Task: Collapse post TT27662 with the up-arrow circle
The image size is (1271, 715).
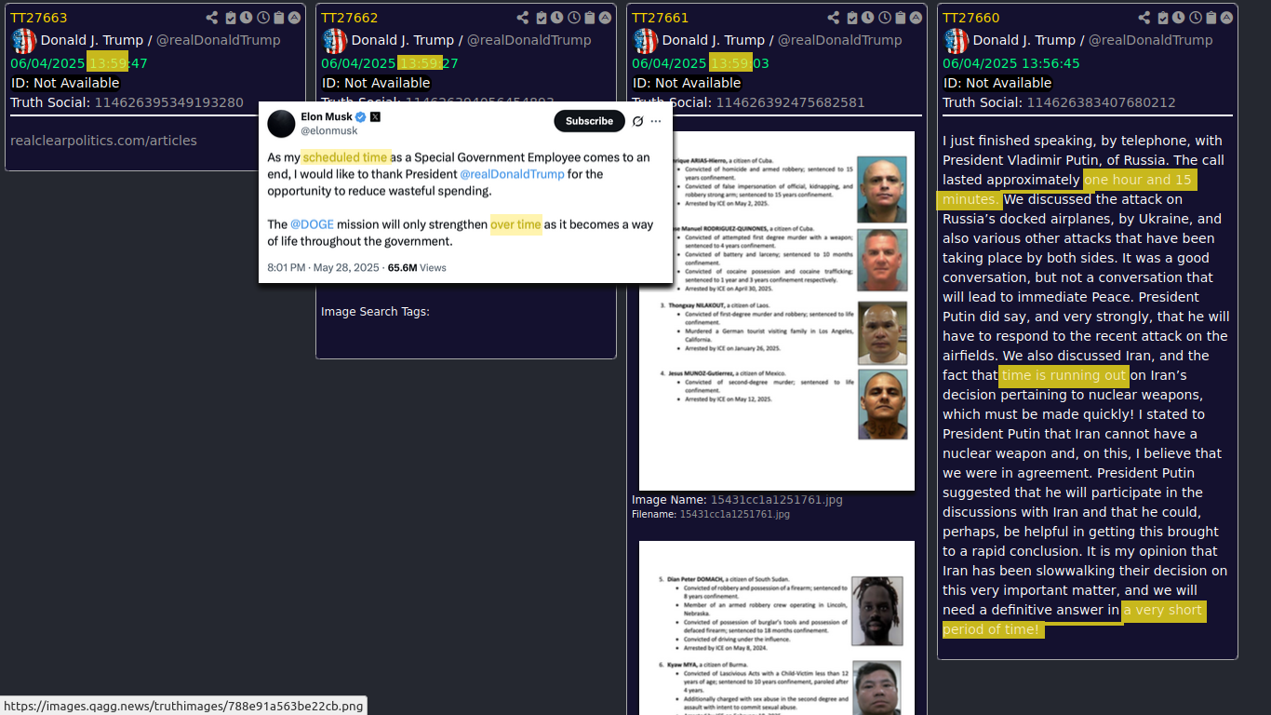Action: [x=605, y=18]
